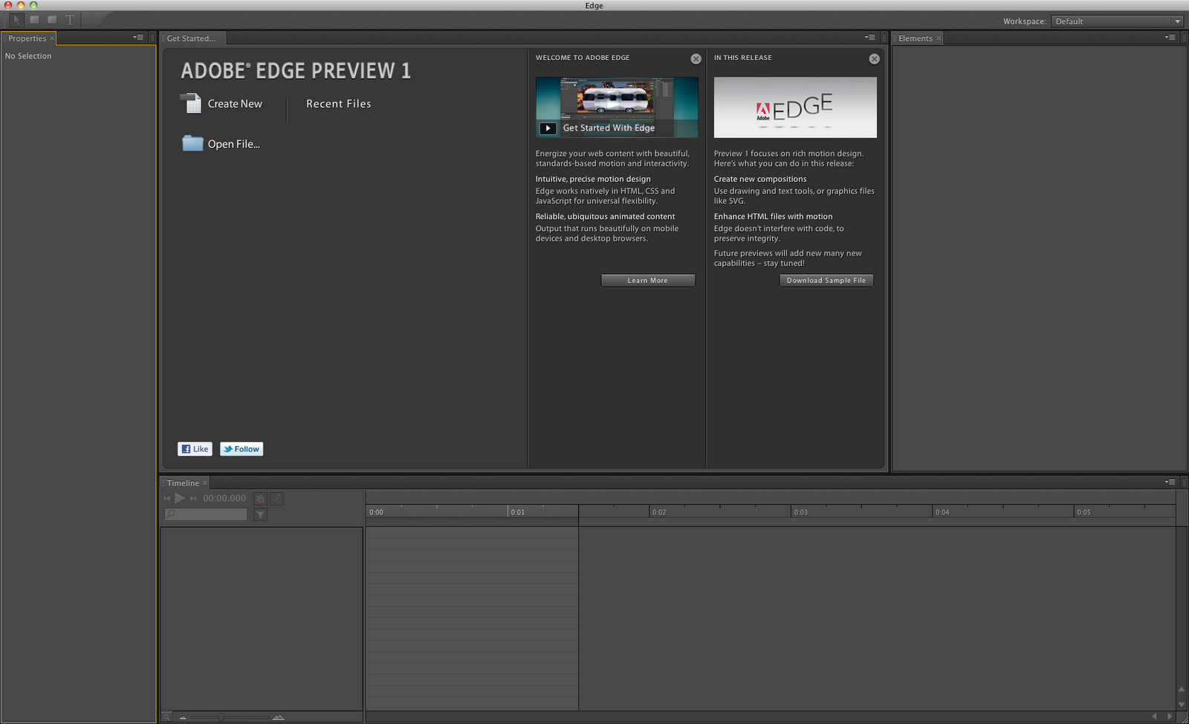1189x724 pixels.
Task: Click the large mountains zoom-in icon
Action: pos(278,717)
